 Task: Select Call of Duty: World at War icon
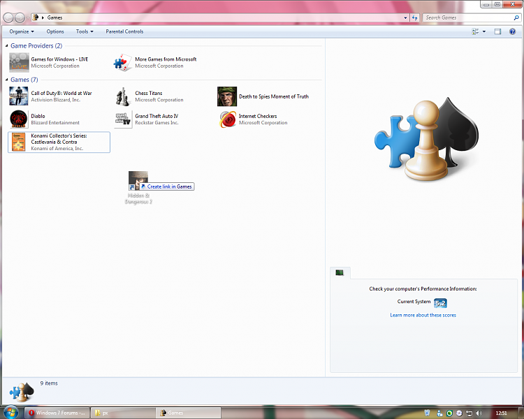[x=19, y=96]
